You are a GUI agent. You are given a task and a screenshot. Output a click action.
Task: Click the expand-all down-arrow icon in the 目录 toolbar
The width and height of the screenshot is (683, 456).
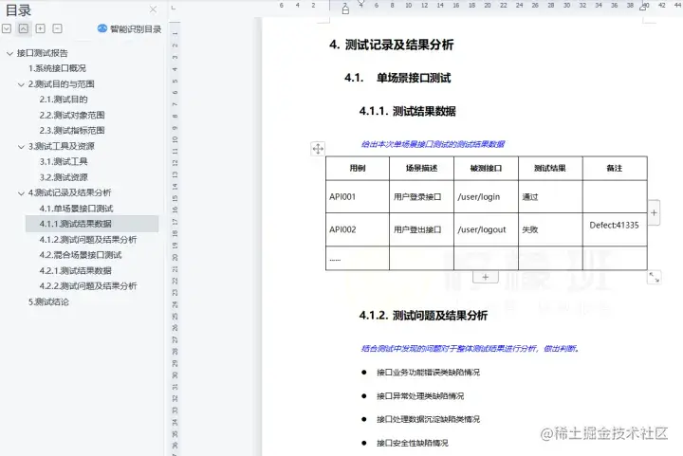[x=7, y=28]
